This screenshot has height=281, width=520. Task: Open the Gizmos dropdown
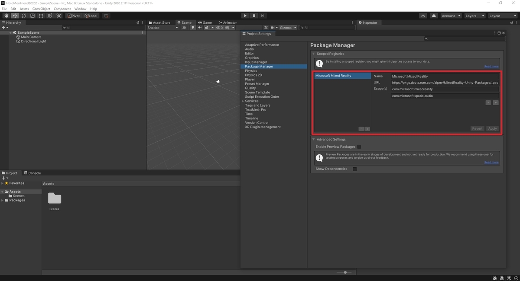point(288,28)
